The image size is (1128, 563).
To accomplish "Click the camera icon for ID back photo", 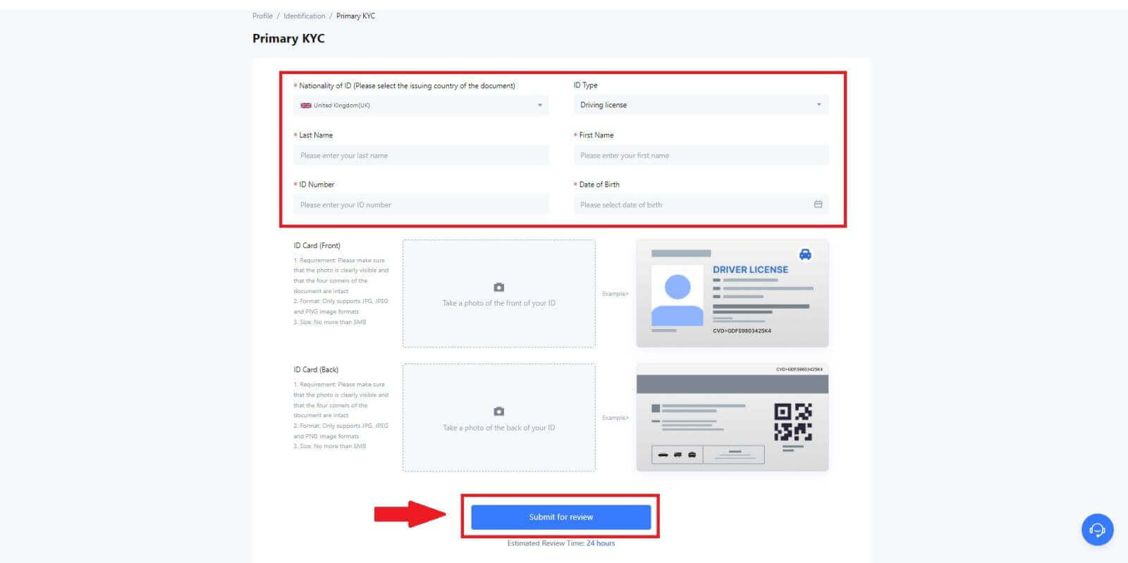I will coord(498,412).
